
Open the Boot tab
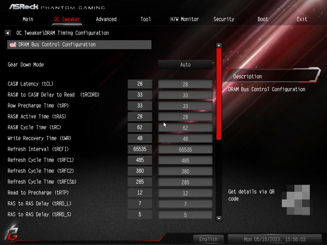(263, 19)
